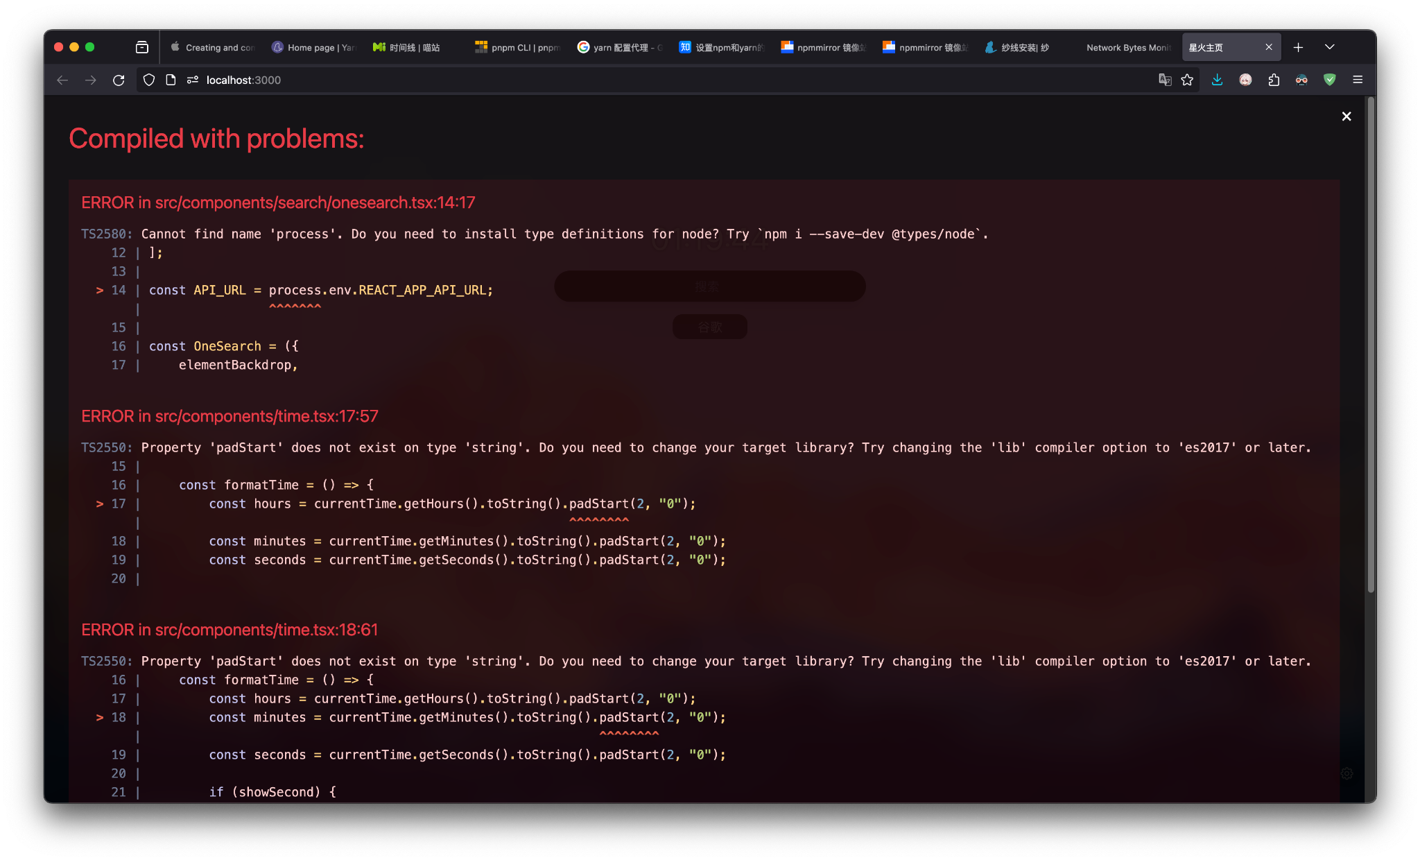The image size is (1420, 860).
Task: Open the Firefox View icon
Action: pyautogui.click(x=142, y=47)
